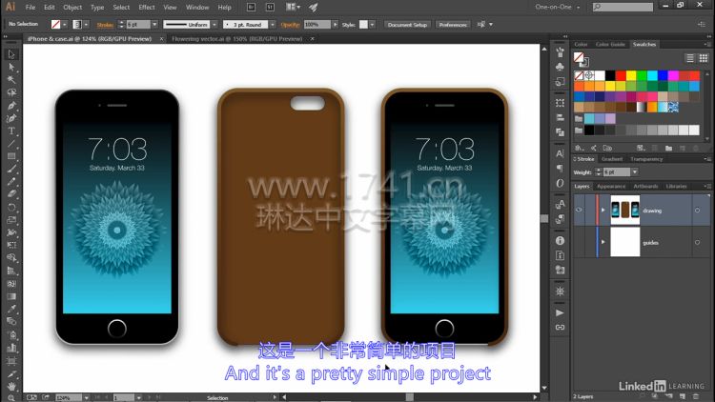This screenshot has width=715, height=402.
Task: Click target circle of drawing layer
Action: click(x=697, y=211)
